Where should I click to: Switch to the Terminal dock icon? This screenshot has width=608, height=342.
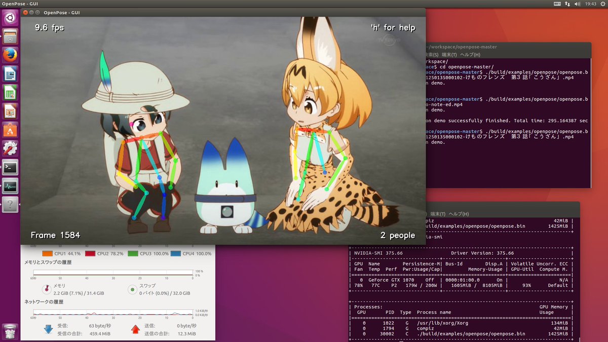click(x=10, y=168)
